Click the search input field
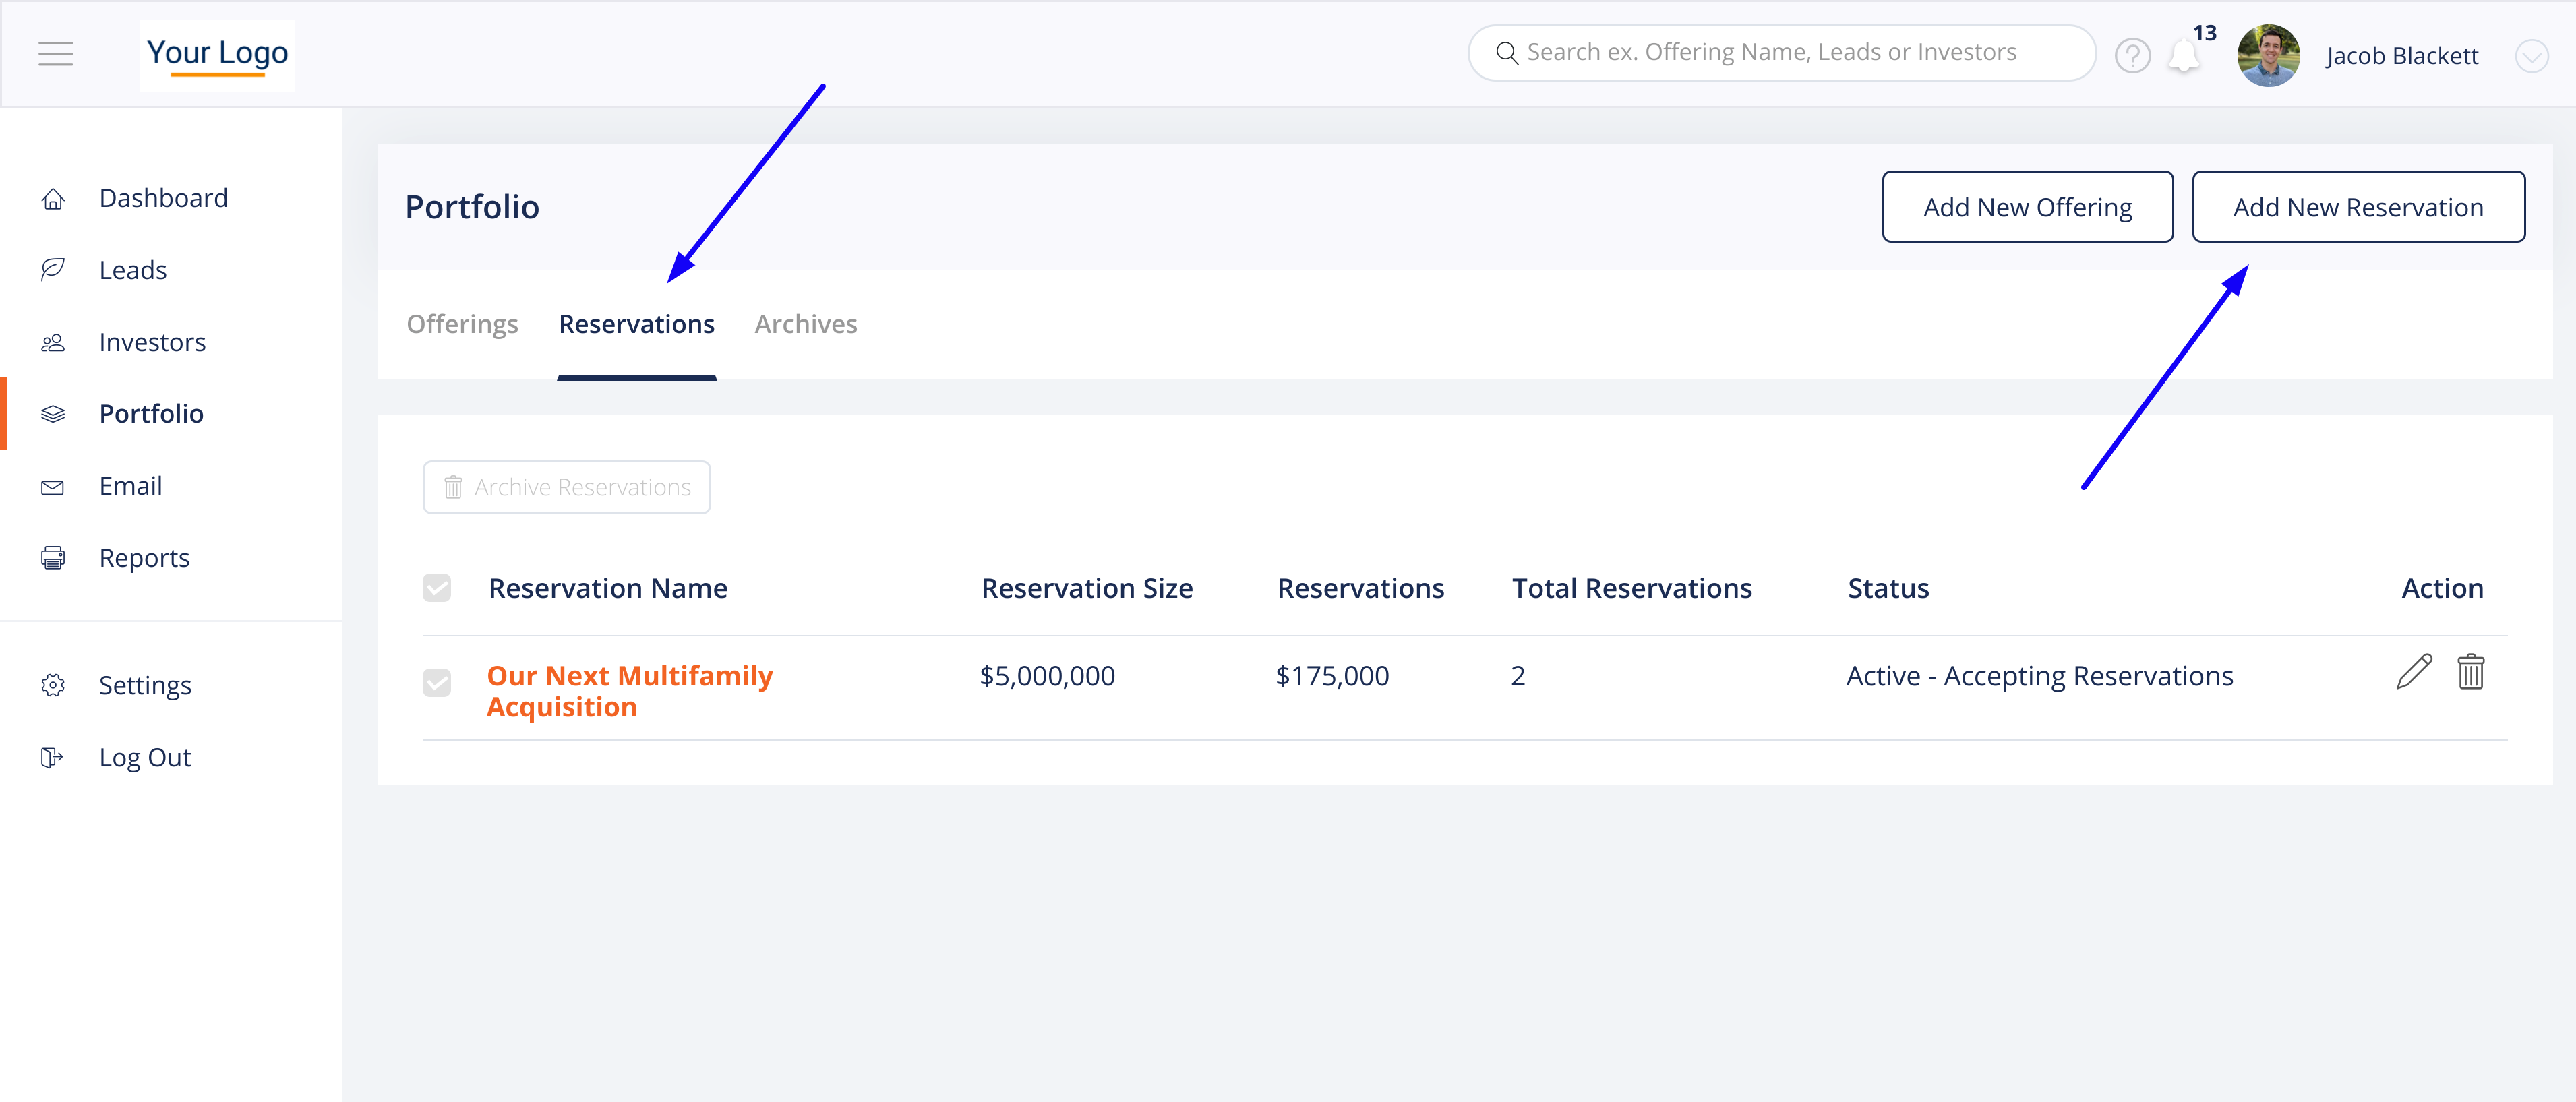This screenshot has width=2576, height=1102. point(1780,53)
